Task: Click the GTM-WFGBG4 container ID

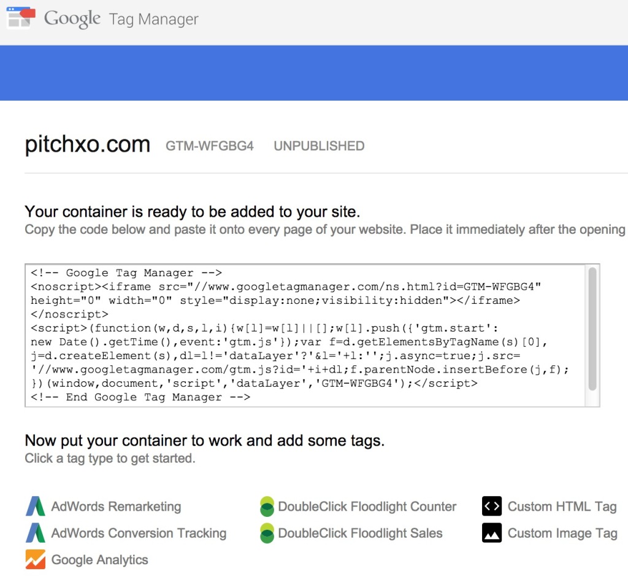Action: coord(210,146)
